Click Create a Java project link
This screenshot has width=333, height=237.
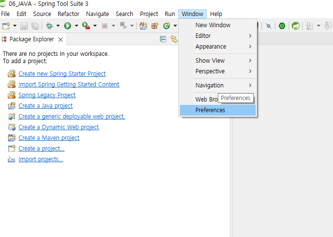click(x=45, y=106)
